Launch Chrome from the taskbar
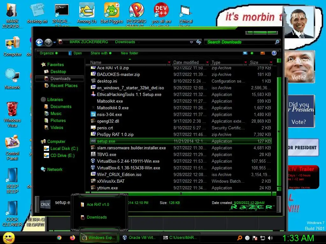This screenshot has height=244, width=326. (59, 238)
